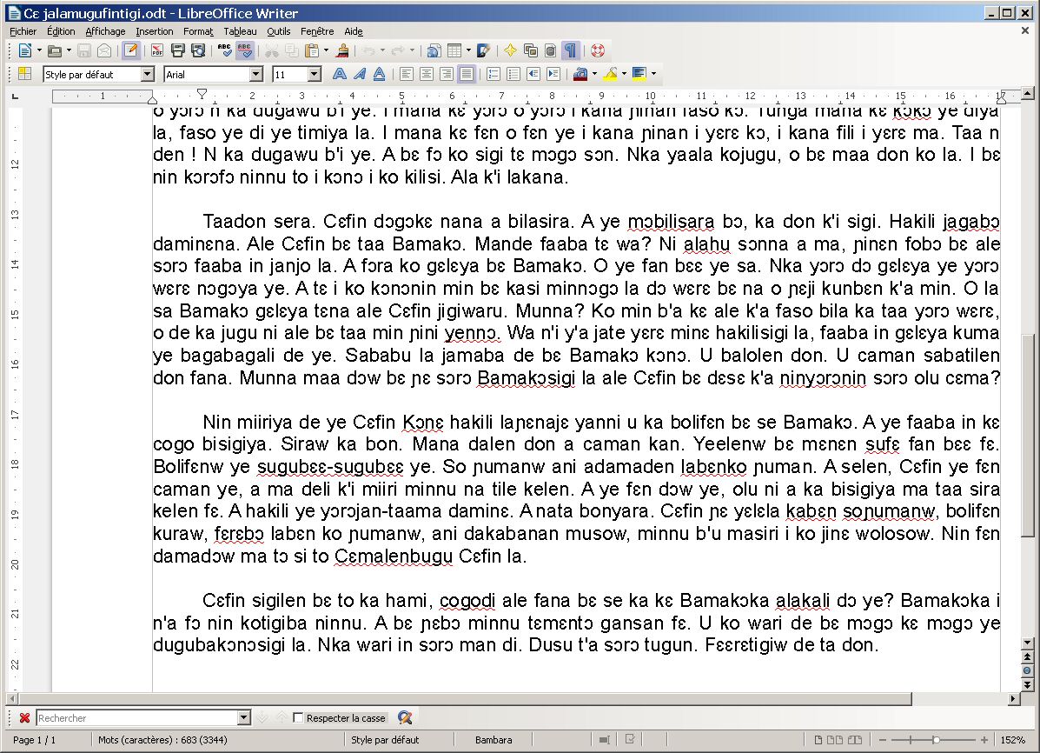This screenshot has width=1040, height=753.
Task: Open the Affichage menu
Action: [105, 31]
